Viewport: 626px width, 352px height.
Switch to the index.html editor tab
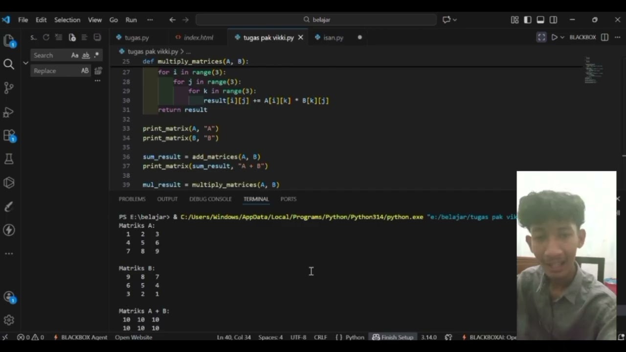point(198,37)
